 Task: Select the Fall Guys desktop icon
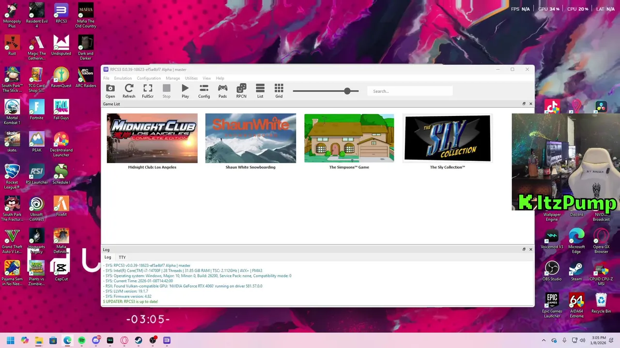point(61,110)
